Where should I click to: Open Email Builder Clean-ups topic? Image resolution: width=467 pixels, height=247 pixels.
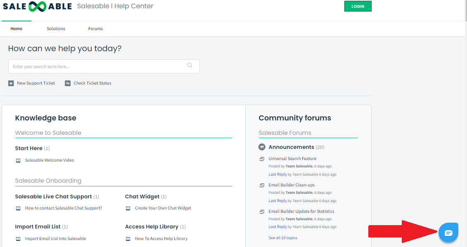[x=292, y=185]
